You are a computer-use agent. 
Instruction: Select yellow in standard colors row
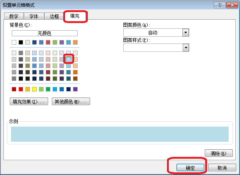(34, 89)
